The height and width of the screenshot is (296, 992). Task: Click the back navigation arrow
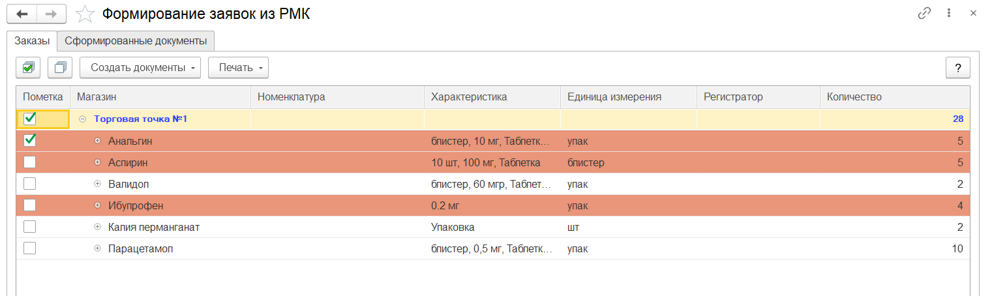22,14
